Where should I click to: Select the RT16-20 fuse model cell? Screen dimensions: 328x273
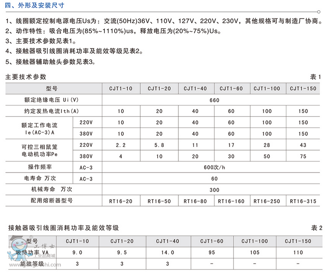click(120, 200)
